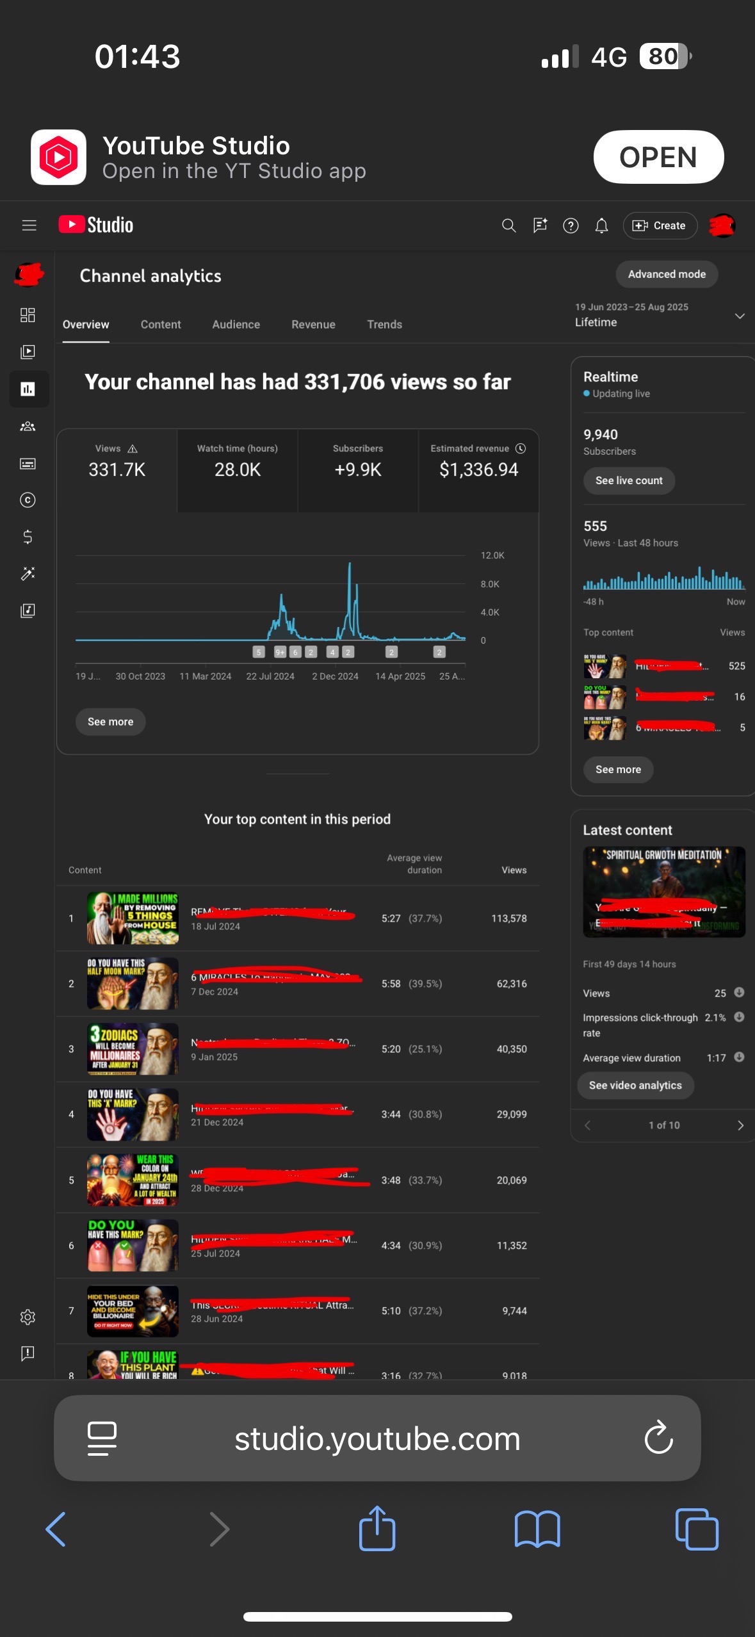This screenshot has height=1637, width=755.
Task: Reload the page with Safari refresh icon
Action: pos(658,1438)
